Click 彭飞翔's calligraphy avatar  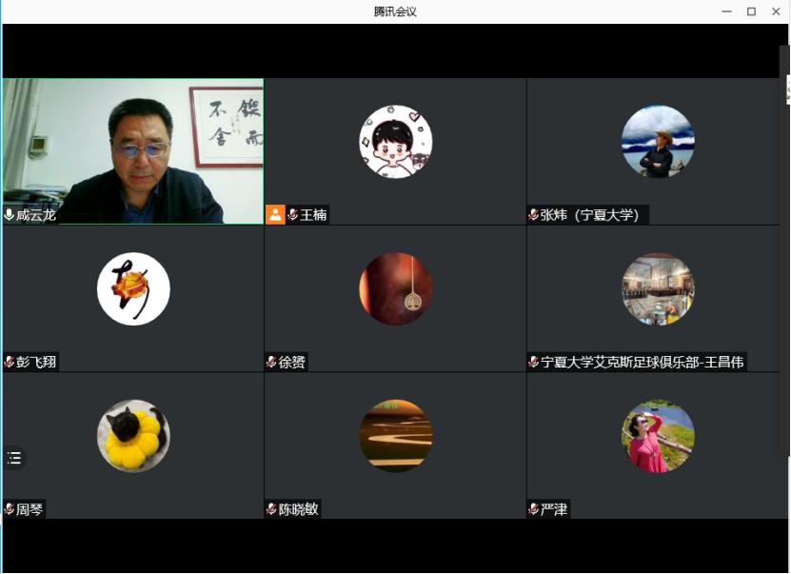[x=133, y=288]
